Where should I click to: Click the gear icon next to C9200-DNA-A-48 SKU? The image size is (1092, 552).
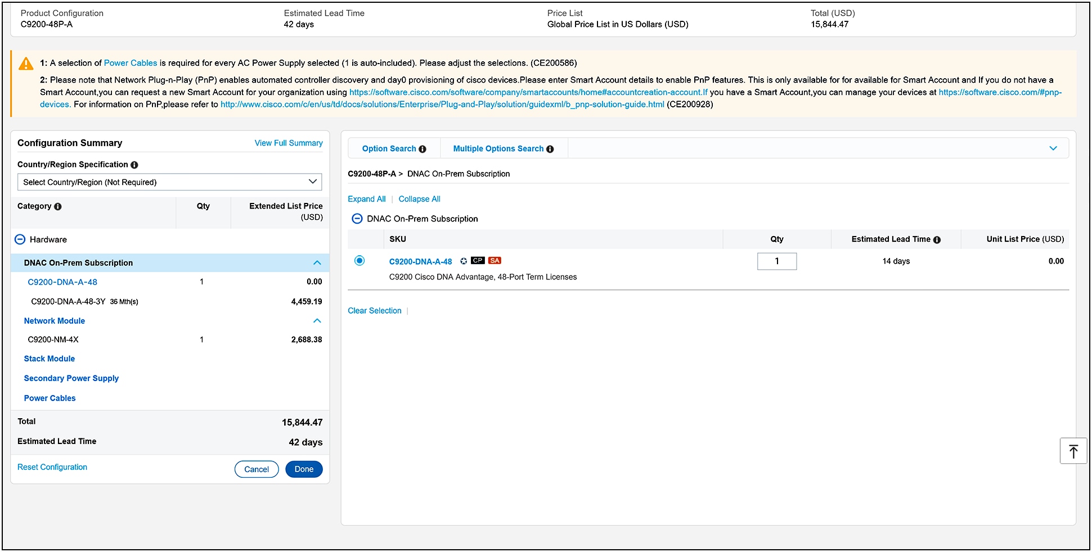pyautogui.click(x=464, y=261)
